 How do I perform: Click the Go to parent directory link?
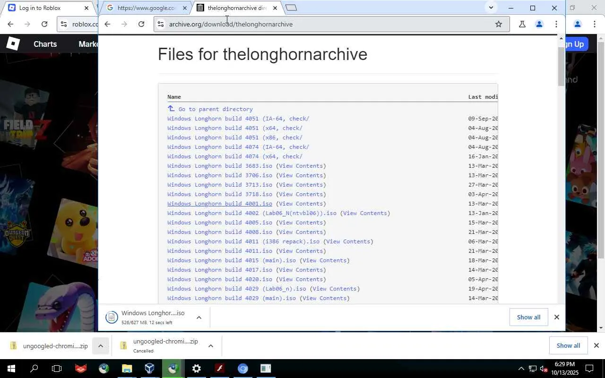(216, 109)
